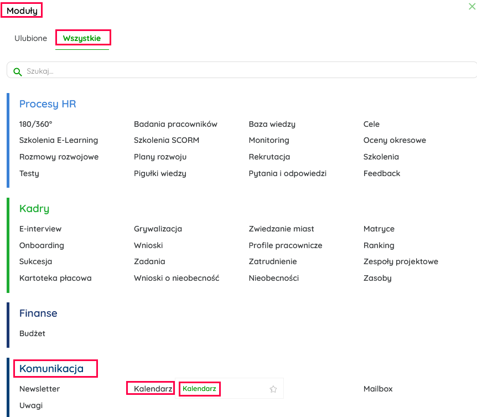This screenshot has width=477, height=417.
Task: Click the green magnifier search icon
Action: 17,71
